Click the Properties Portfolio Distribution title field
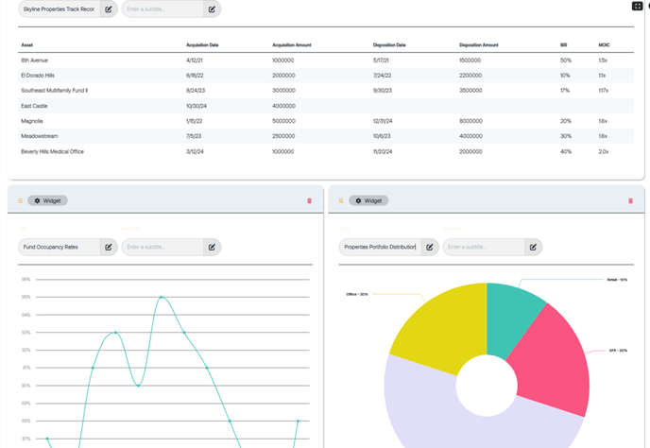 pyautogui.click(x=380, y=248)
